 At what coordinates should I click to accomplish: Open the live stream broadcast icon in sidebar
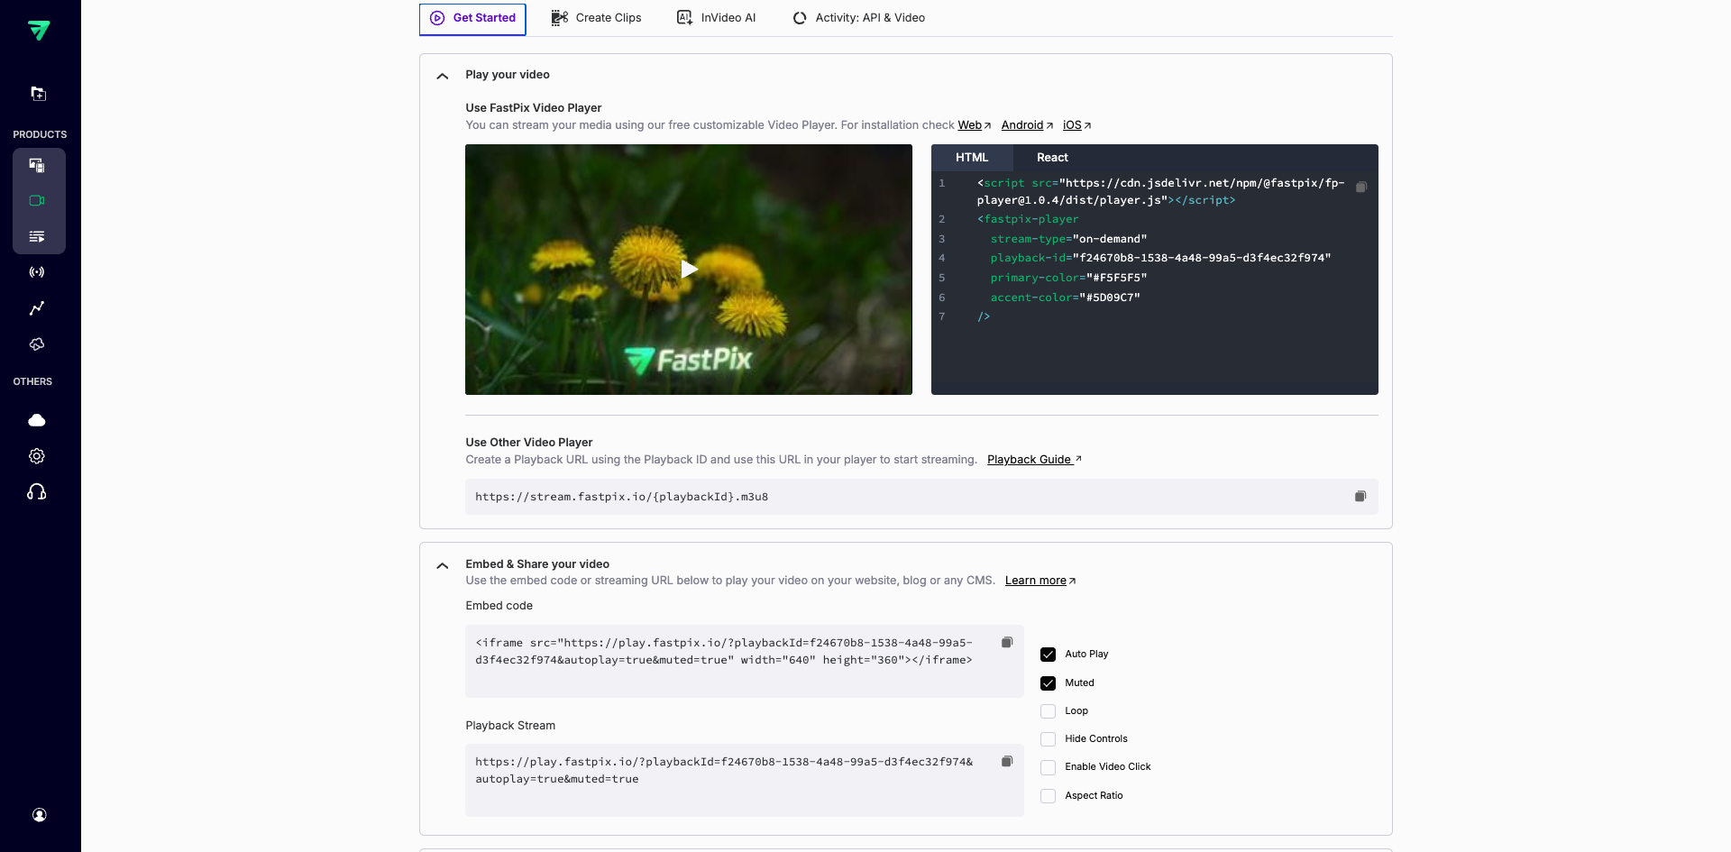click(37, 272)
